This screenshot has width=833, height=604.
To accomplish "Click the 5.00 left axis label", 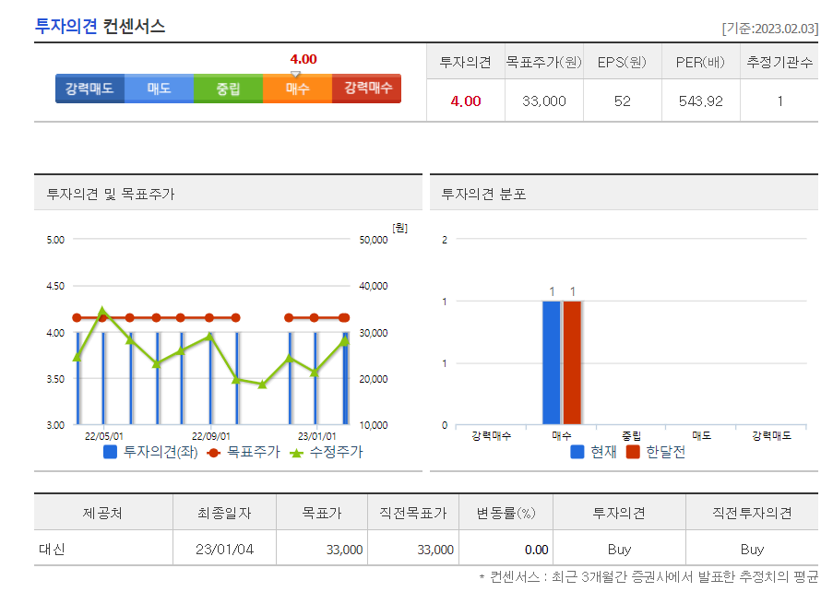I will pyautogui.click(x=55, y=240).
